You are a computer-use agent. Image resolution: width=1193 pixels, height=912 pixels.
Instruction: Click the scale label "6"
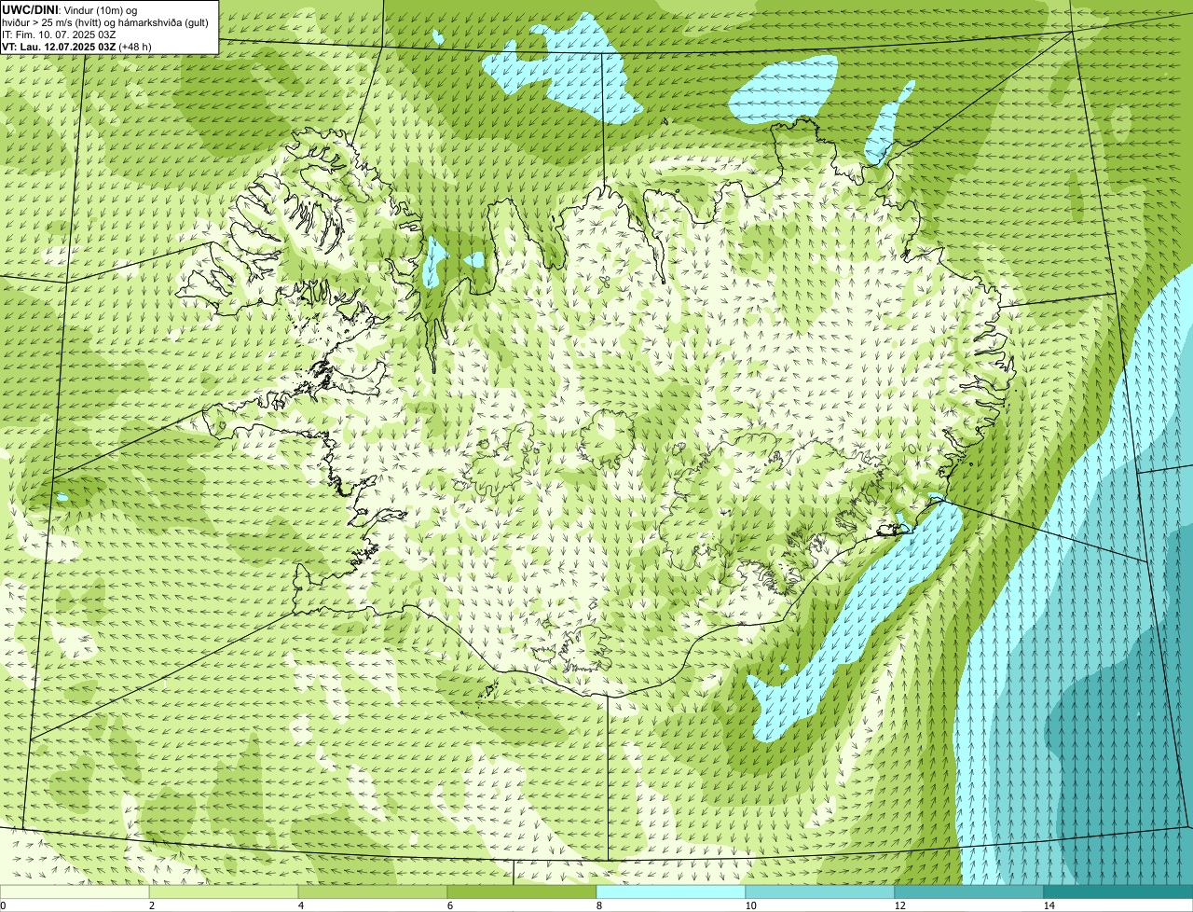pyautogui.click(x=449, y=905)
